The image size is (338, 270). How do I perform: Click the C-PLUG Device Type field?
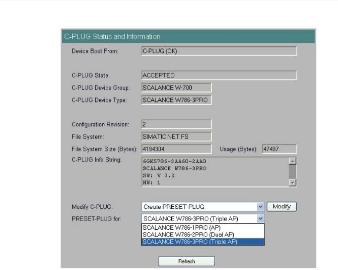pyautogui.click(x=176, y=100)
